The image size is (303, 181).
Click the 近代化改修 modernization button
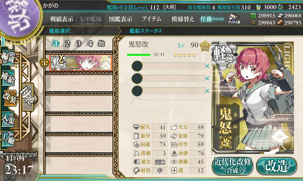tap(233, 166)
